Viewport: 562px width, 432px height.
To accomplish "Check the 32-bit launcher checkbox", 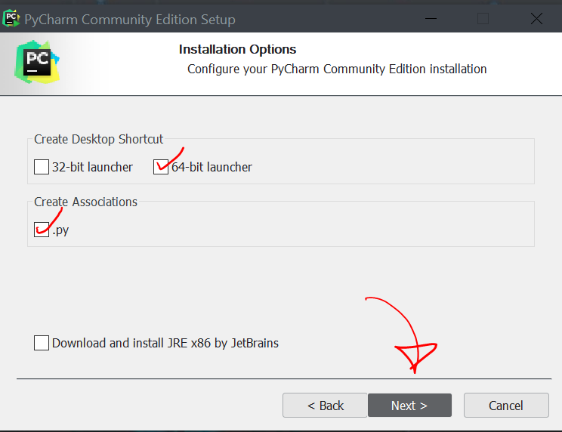I will [42, 167].
